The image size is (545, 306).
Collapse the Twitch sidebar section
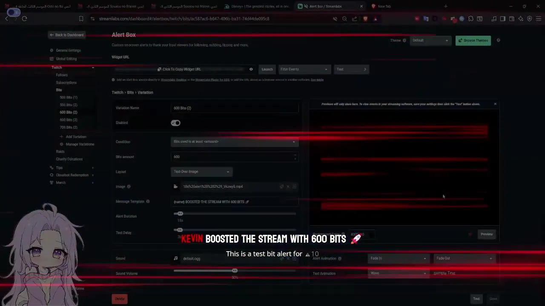(x=93, y=68)
